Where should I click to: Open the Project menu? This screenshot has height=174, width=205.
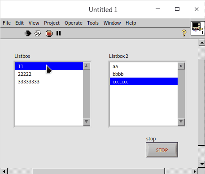[x=52, y=23]
